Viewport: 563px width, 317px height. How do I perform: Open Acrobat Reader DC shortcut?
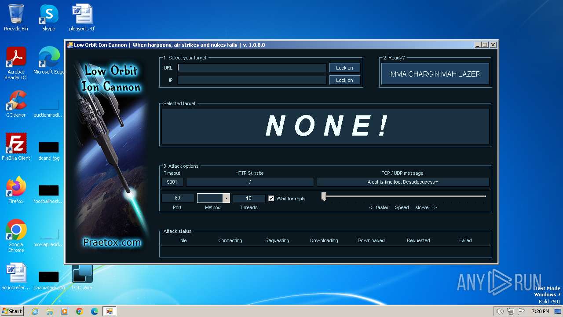16,63
